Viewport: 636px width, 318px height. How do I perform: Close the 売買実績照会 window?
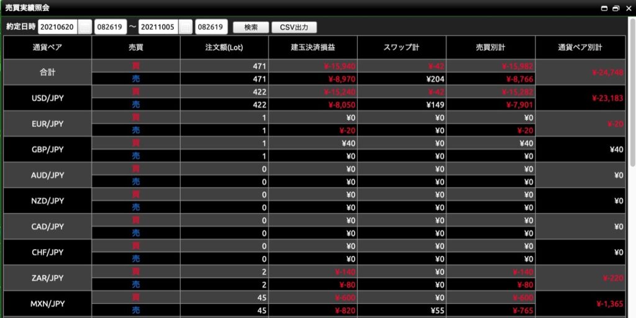629,7
